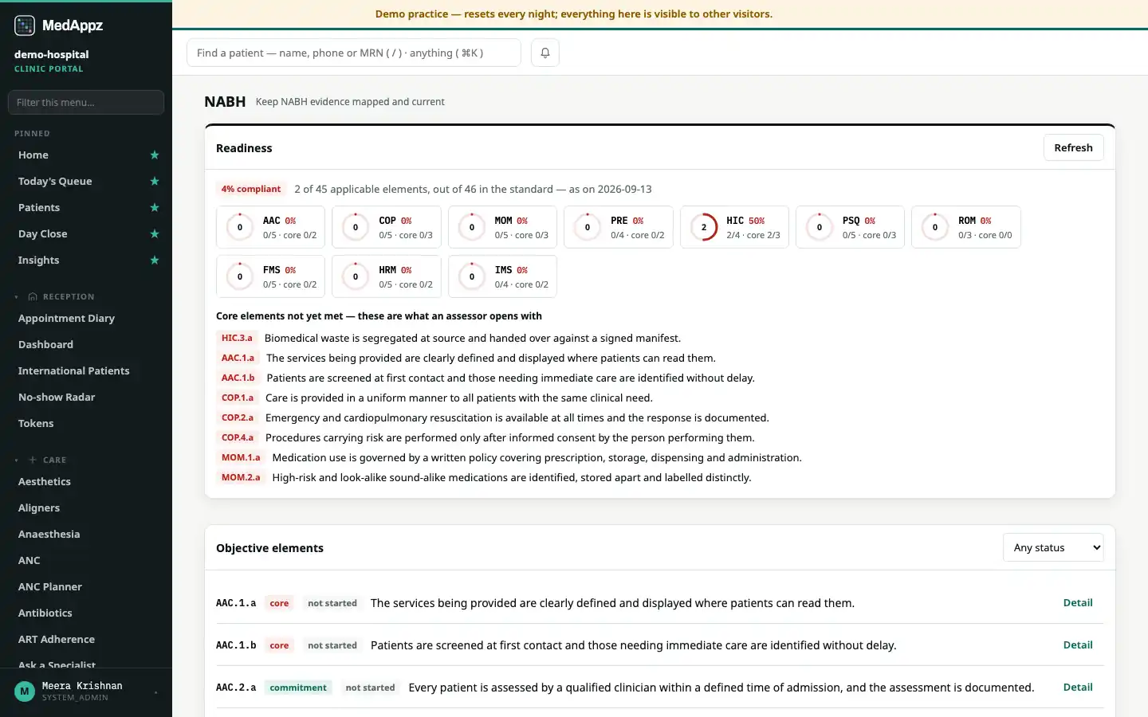1148x717 pixels.
Task: Open Meera Krishnan user menu
Action: tap(86, 692)
